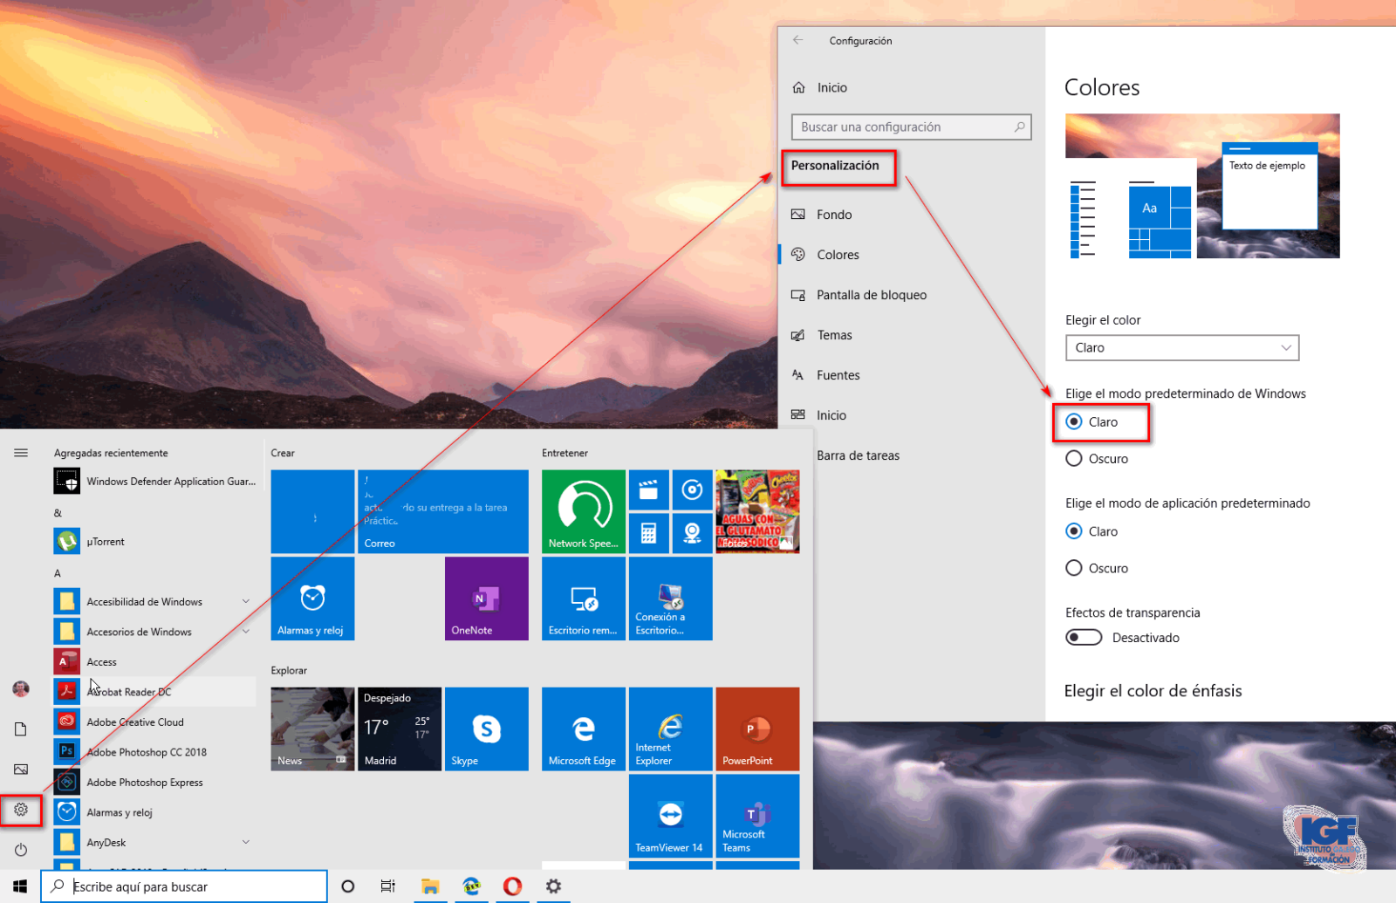Open the Skype tile
Screen dimensions: 1396x903
pos(486,729)
